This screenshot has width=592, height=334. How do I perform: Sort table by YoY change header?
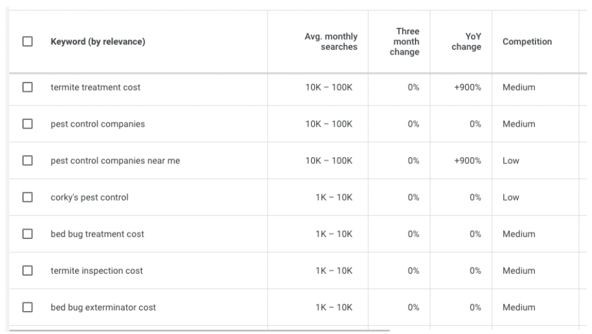click(467, 42)
